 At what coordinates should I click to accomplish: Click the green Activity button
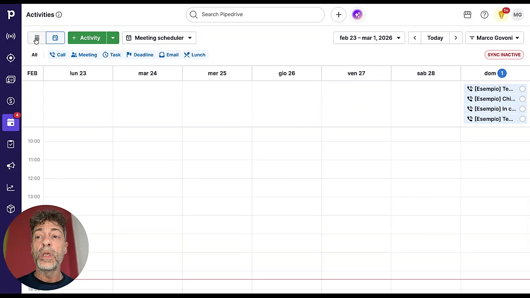[87, 38]
